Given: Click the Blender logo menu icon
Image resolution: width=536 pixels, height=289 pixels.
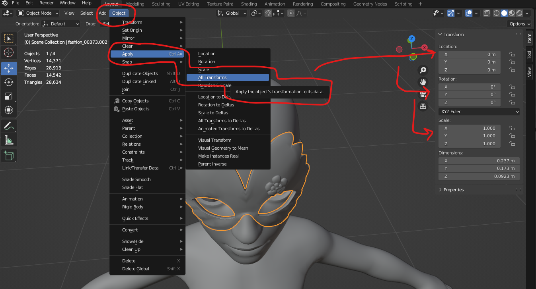Looking at the screenshot, I should point(5,3).
